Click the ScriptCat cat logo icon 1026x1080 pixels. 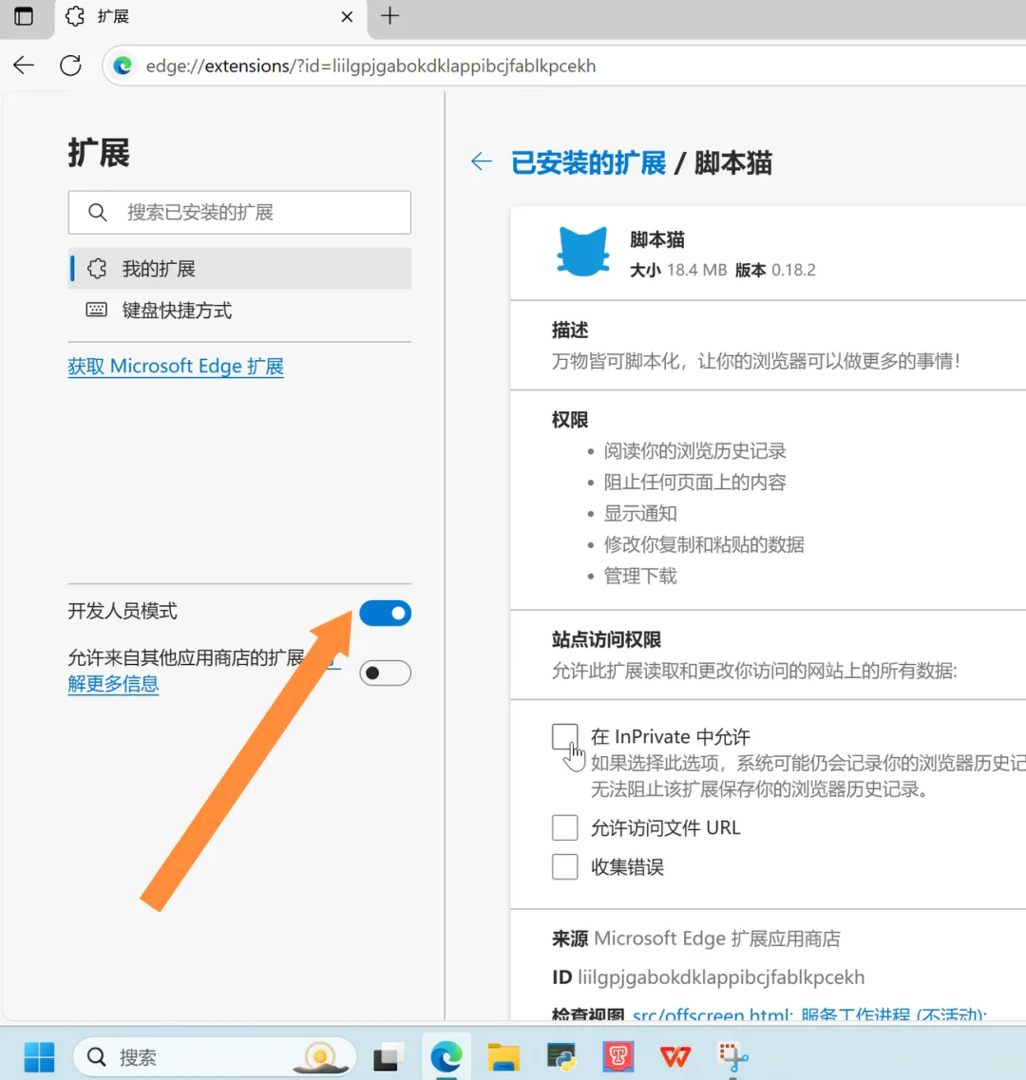pos(582,250)
